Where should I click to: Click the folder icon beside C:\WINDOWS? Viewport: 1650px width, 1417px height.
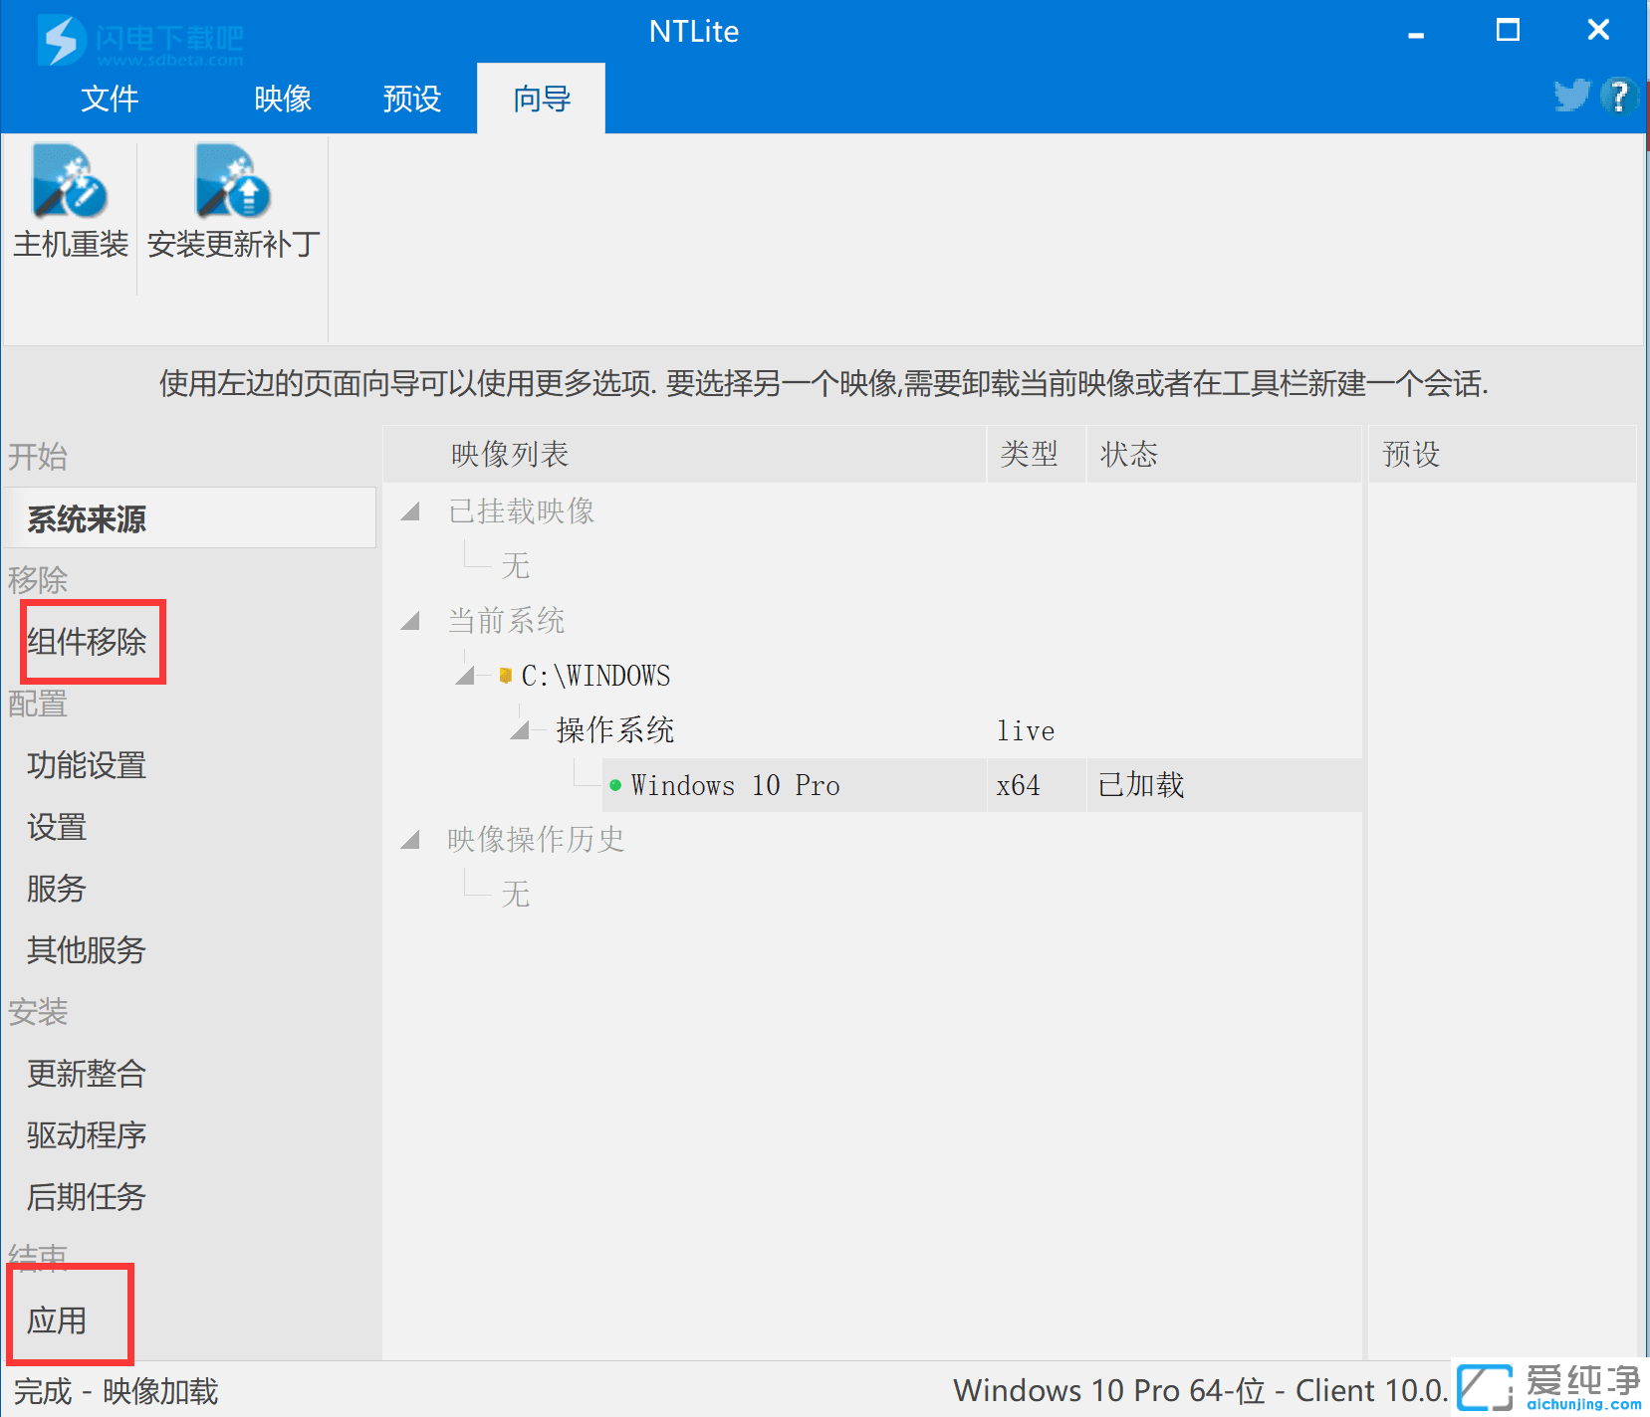point(506,675)
